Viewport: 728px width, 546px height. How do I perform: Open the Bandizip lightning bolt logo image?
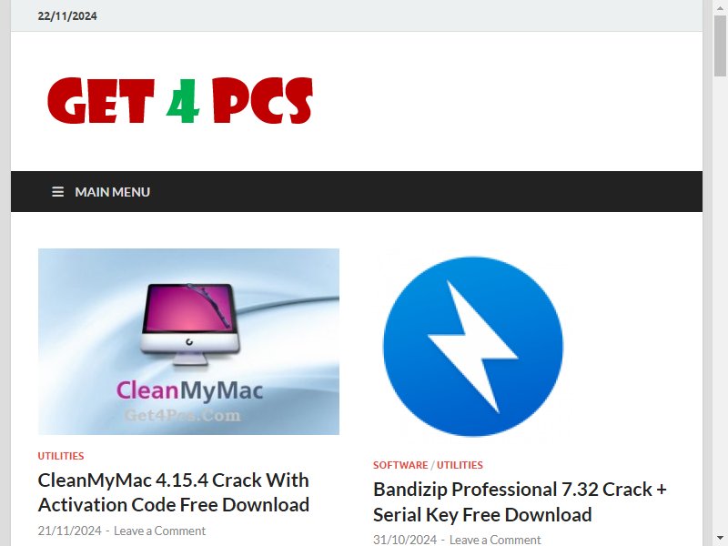[x=472, y=347]
